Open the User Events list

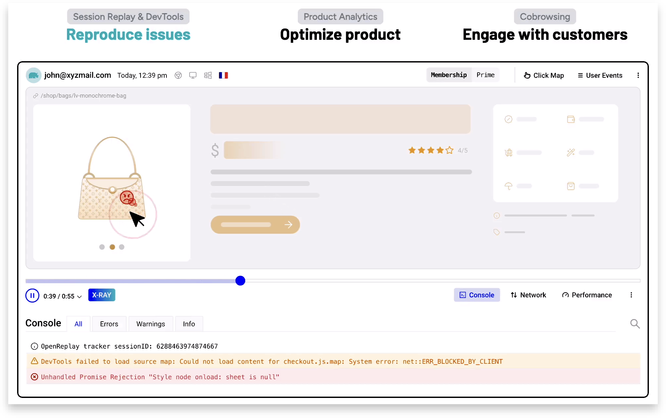point(600,75)
